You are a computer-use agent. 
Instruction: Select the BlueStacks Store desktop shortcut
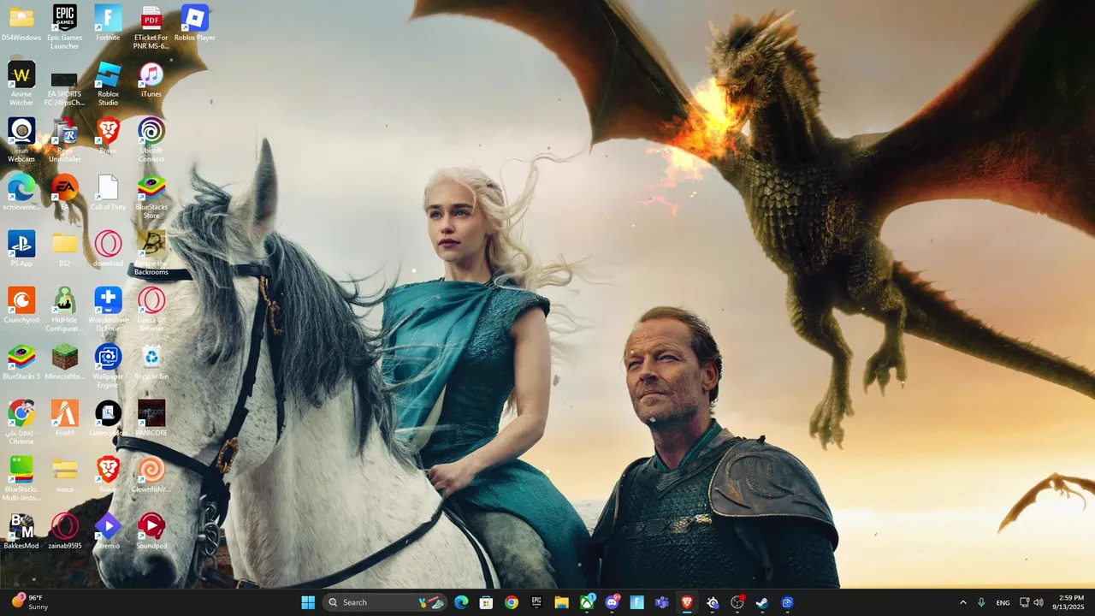click(151, 196)
